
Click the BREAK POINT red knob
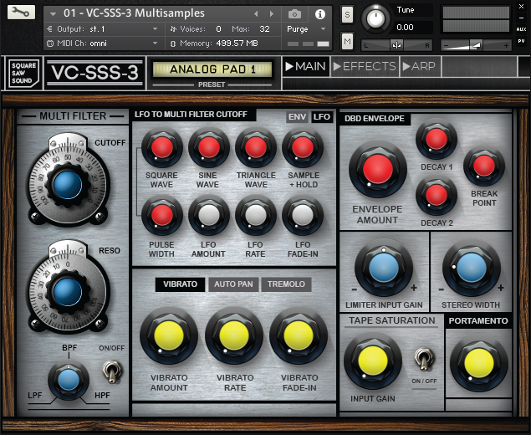click(484, 166)
